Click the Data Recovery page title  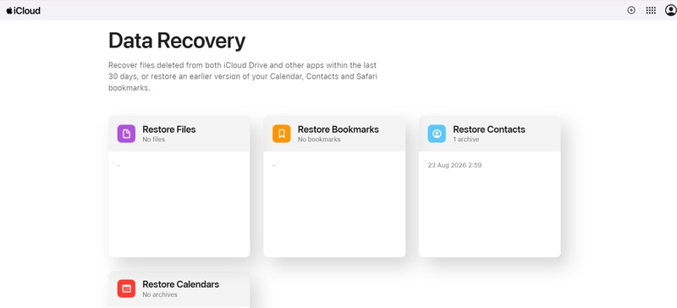tap(177, 41)
